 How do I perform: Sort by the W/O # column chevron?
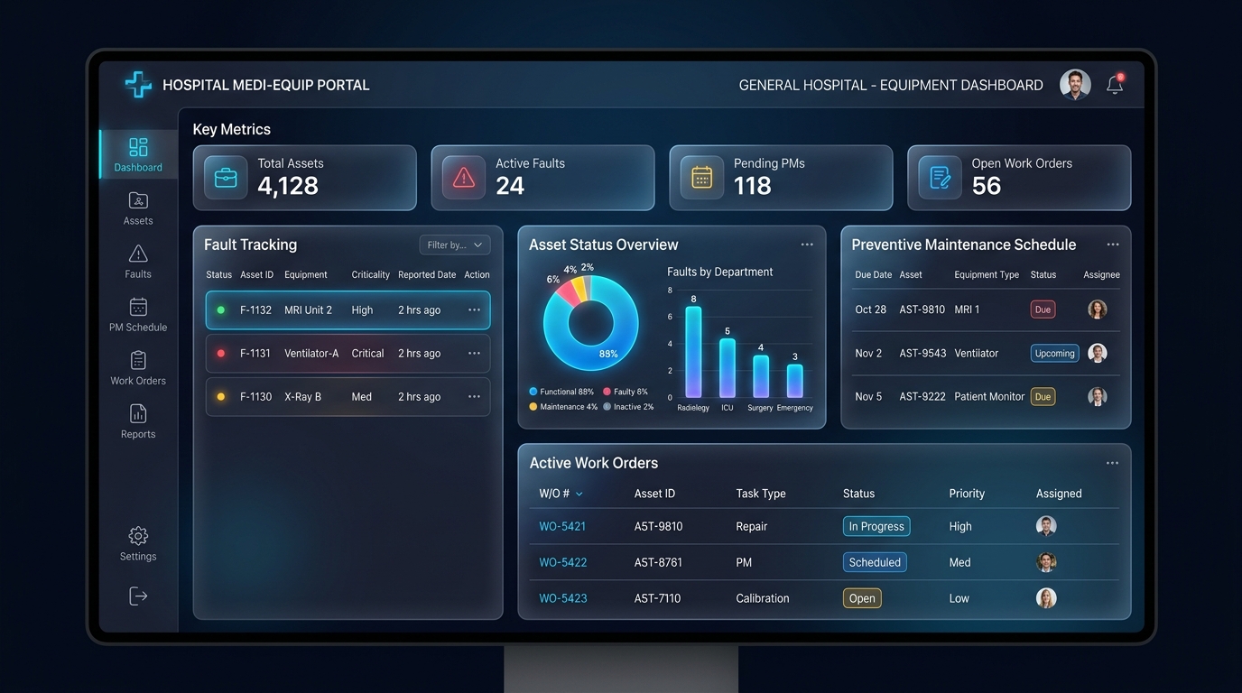(579, 494)
